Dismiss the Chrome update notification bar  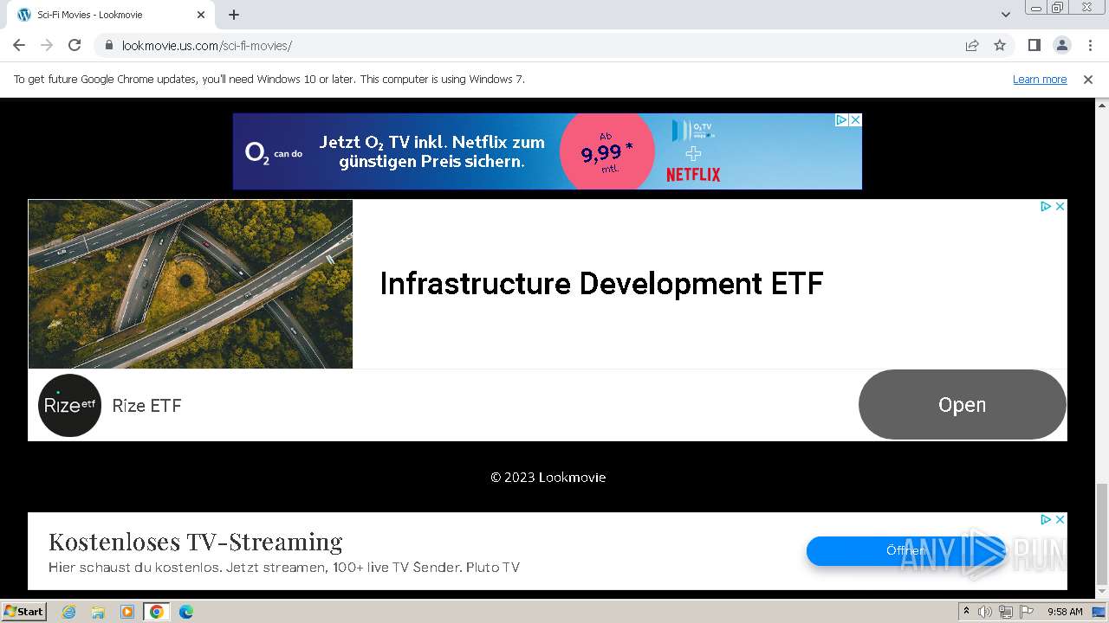(1088, 79)
